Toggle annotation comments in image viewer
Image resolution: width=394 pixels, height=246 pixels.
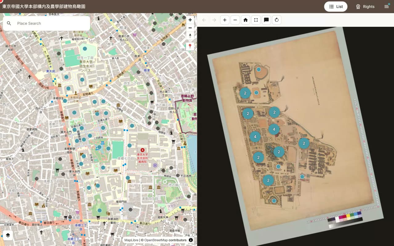coord(266,20)
